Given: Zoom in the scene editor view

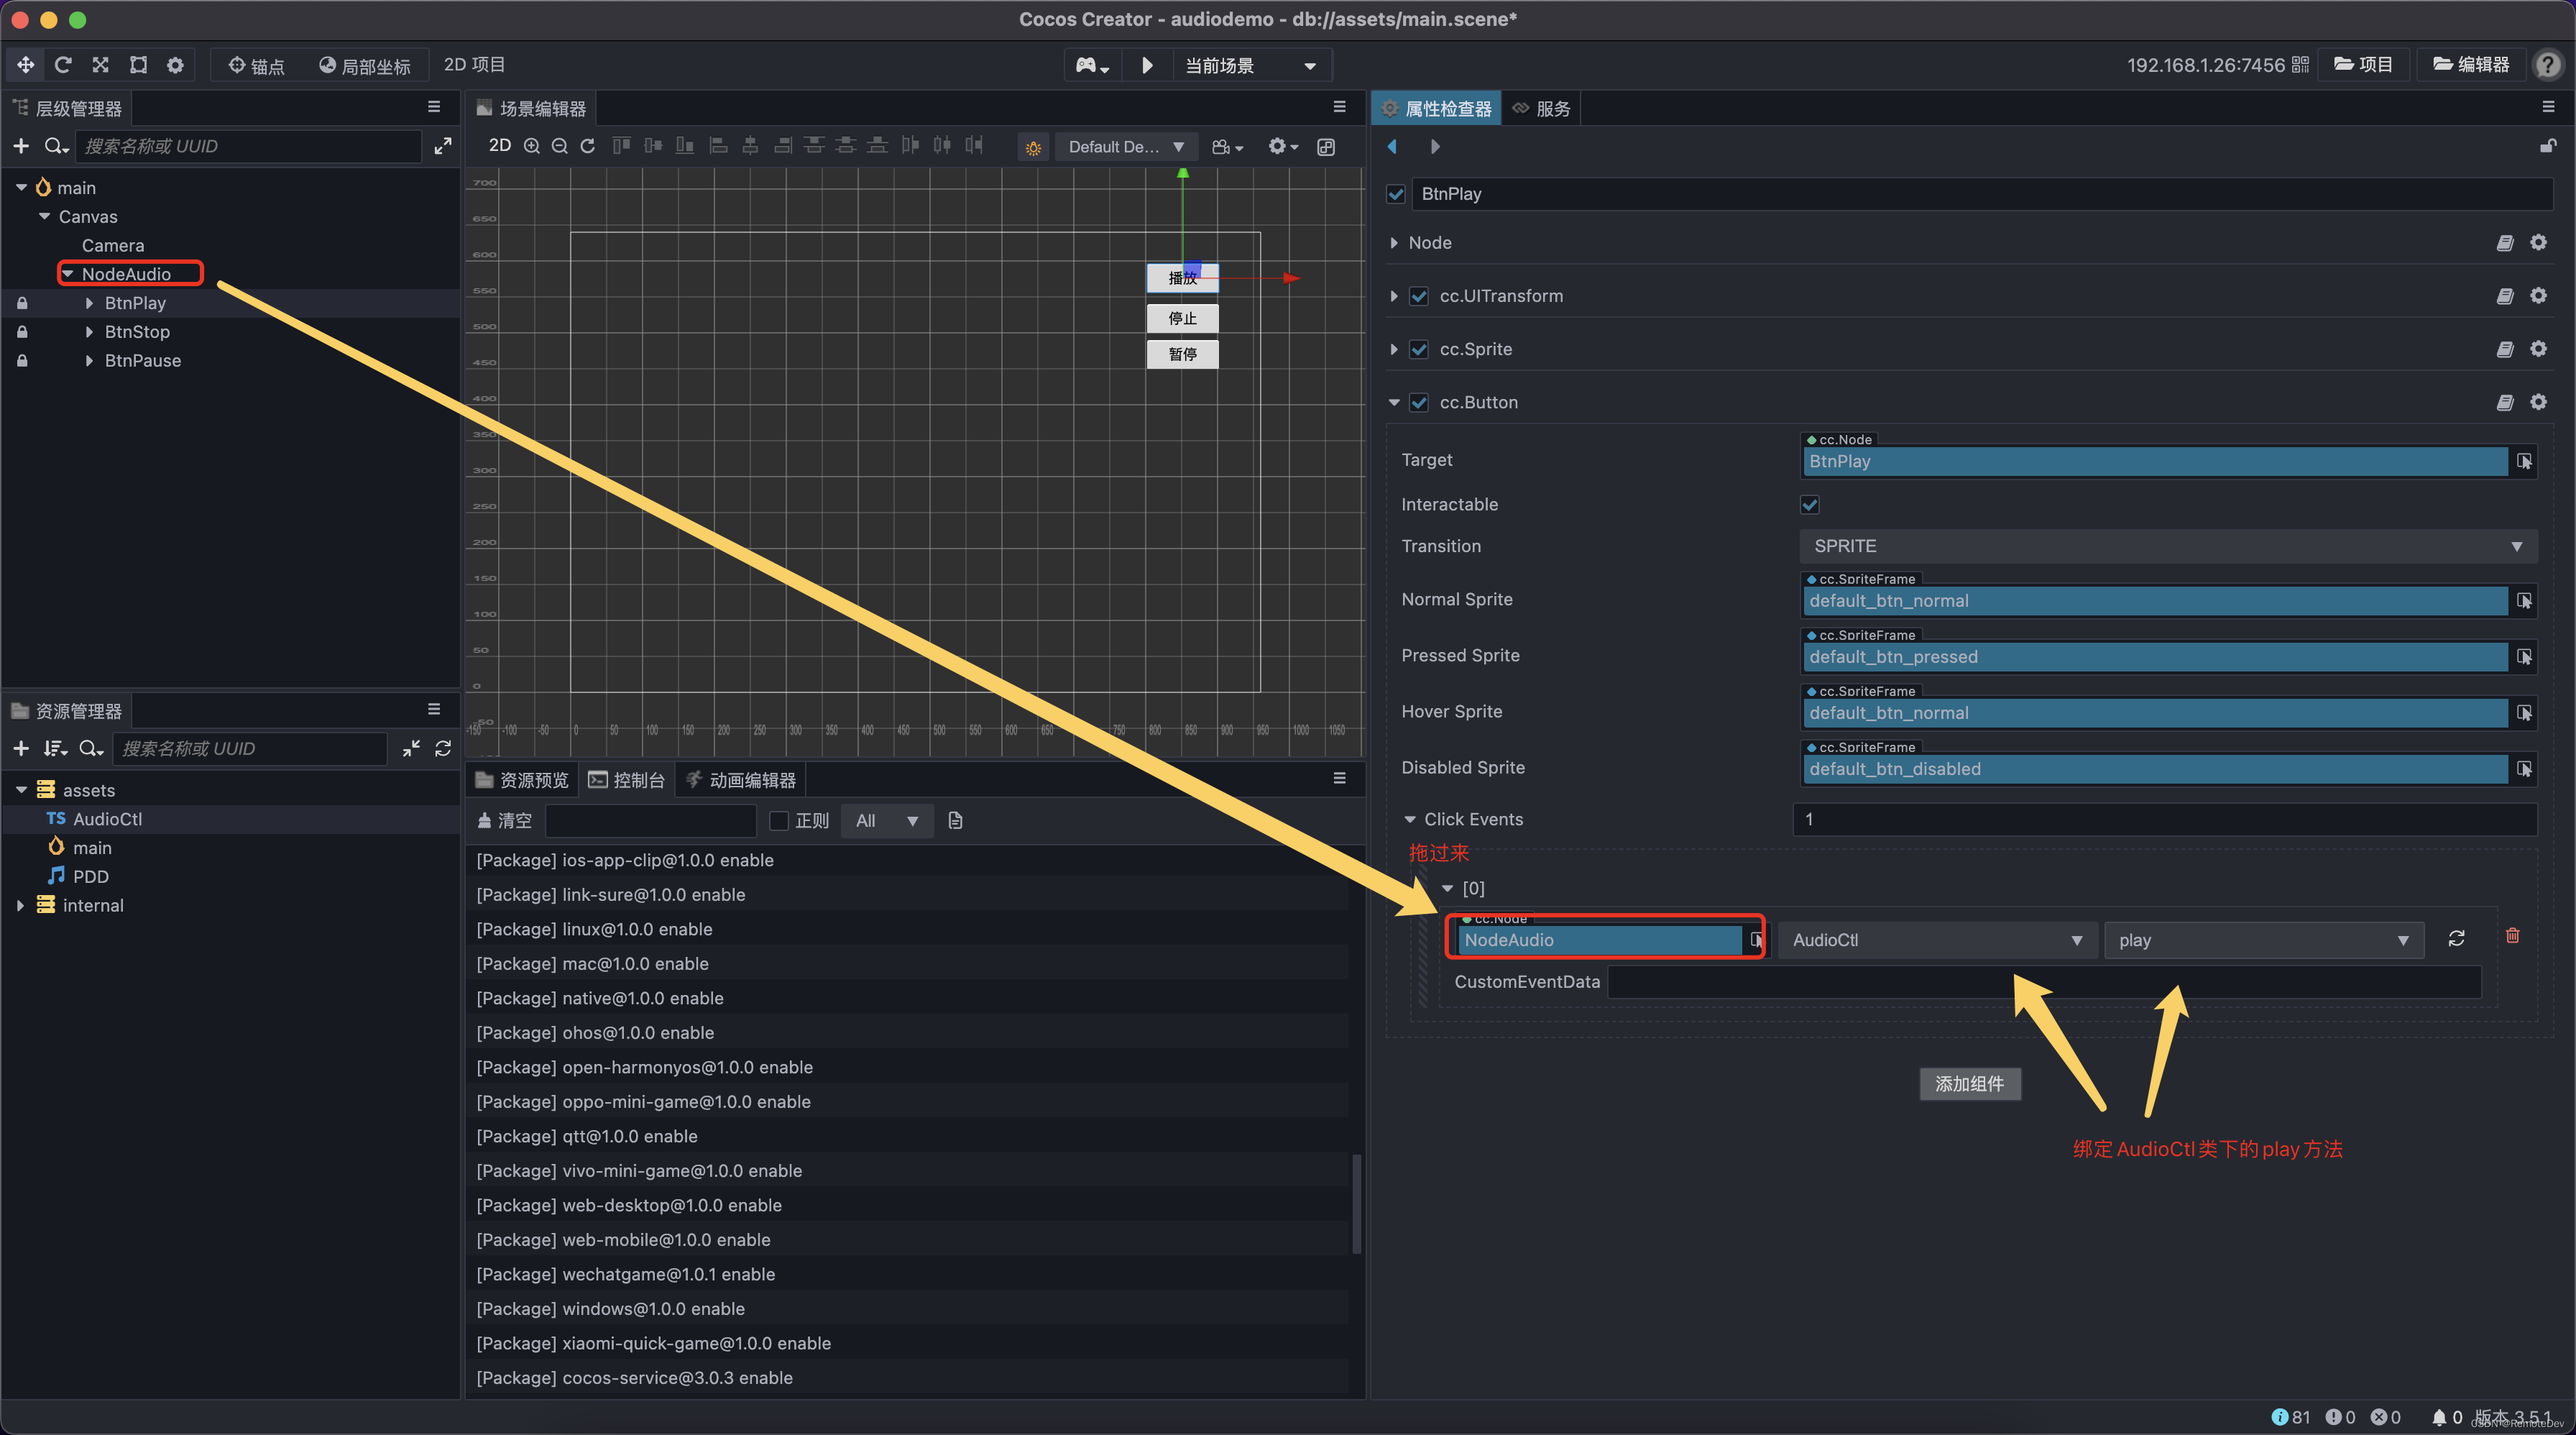Looking at the screenshot, I should tap(532, 146).
